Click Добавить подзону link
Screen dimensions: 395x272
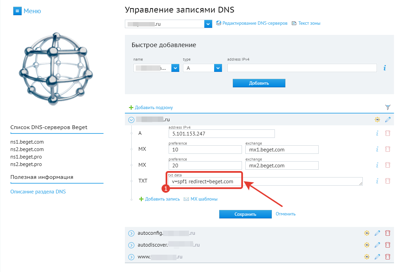coord(154,108)
